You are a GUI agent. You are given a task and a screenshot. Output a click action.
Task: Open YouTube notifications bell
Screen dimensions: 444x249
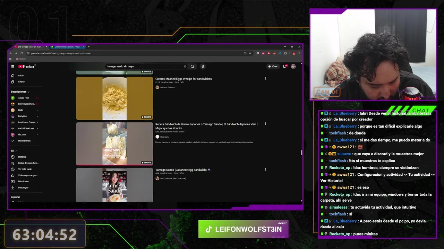pos(284,66)
